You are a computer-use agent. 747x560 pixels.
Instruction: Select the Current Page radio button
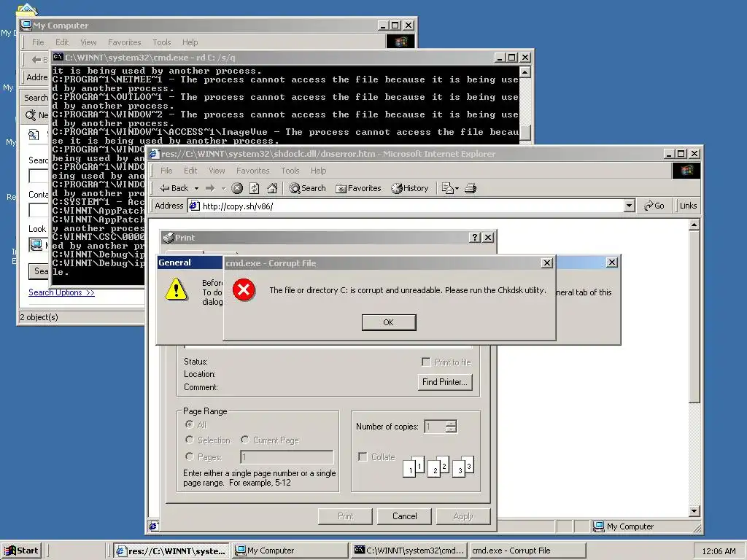coord(245,440)
